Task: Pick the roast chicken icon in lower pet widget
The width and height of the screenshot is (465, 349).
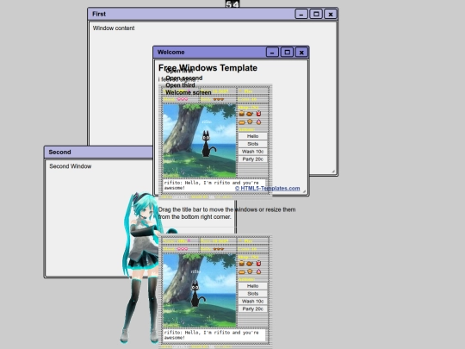Action: [x=250, y=264]
